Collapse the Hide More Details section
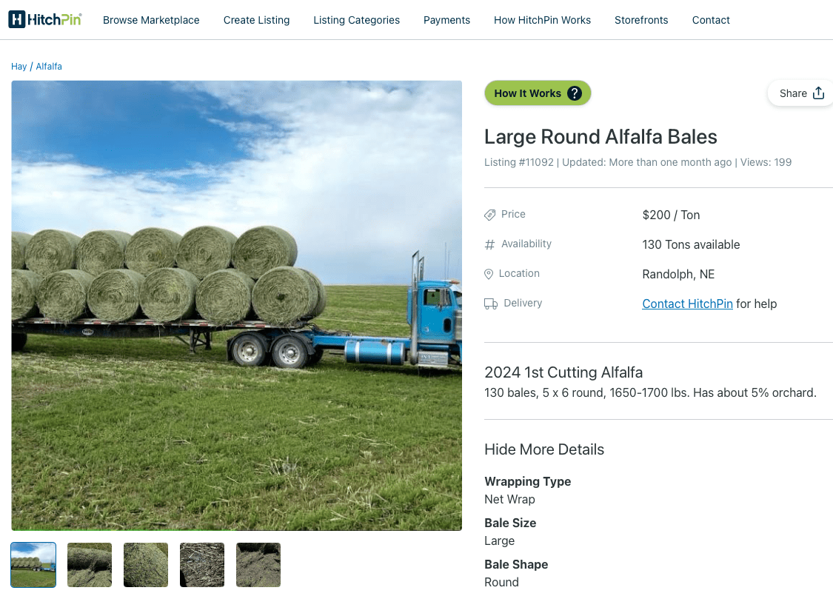 [544, 449]
